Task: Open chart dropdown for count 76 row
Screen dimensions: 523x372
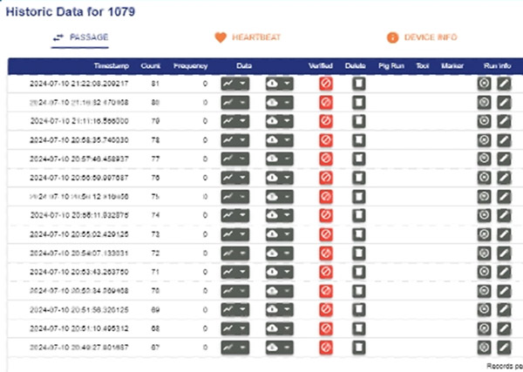Action: point(234,178)
